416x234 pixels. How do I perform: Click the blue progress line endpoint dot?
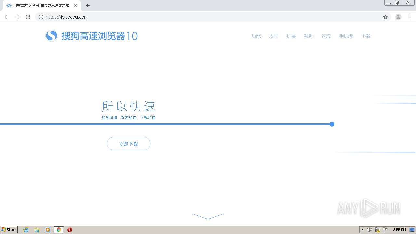tap(332, 124)
